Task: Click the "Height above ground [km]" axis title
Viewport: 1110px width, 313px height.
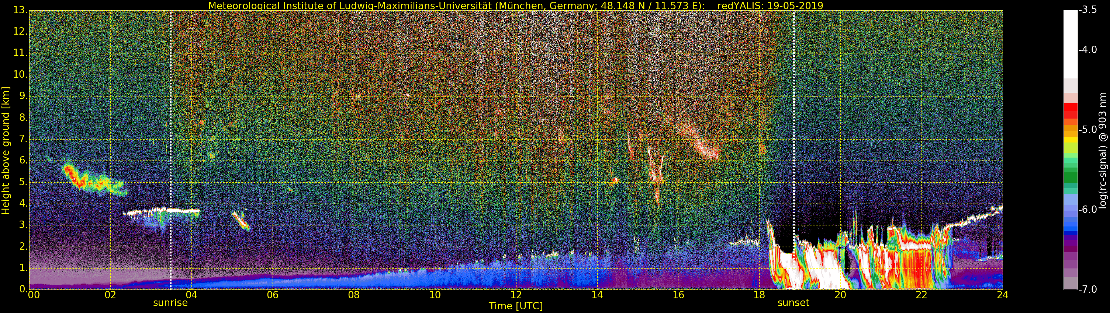Action: pyautogui.click(x=6, y=151)
